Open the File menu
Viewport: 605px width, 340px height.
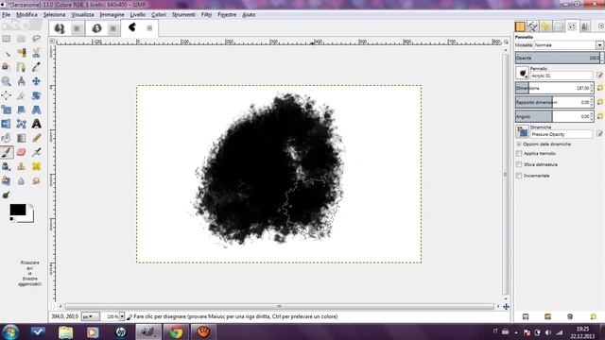[7, 15]
